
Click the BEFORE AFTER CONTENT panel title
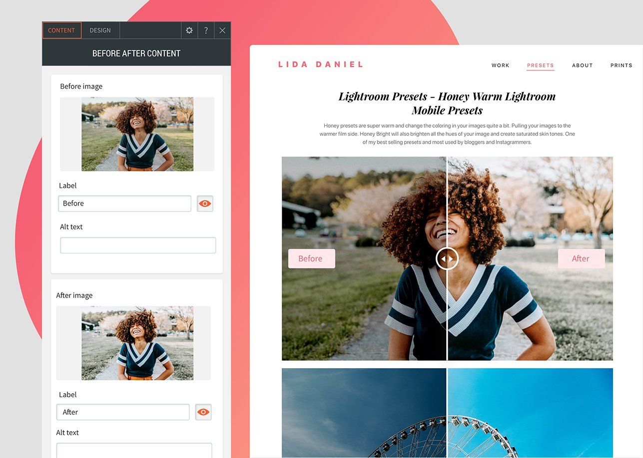tap(136, 53)
